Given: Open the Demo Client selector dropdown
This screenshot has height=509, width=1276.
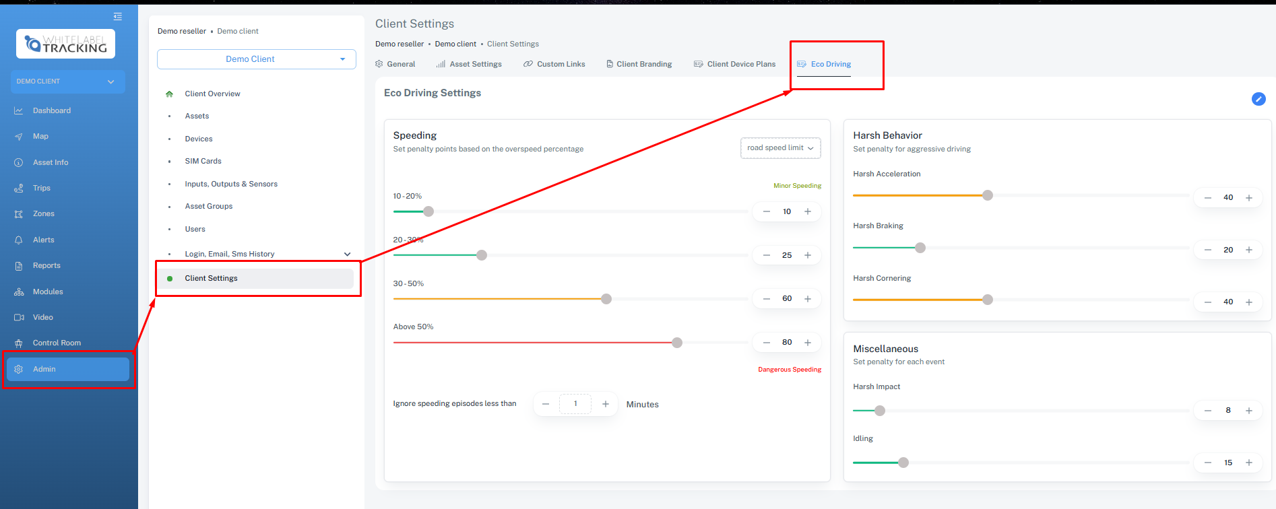Looking at the screenshot, I should [x=256, y=59].
